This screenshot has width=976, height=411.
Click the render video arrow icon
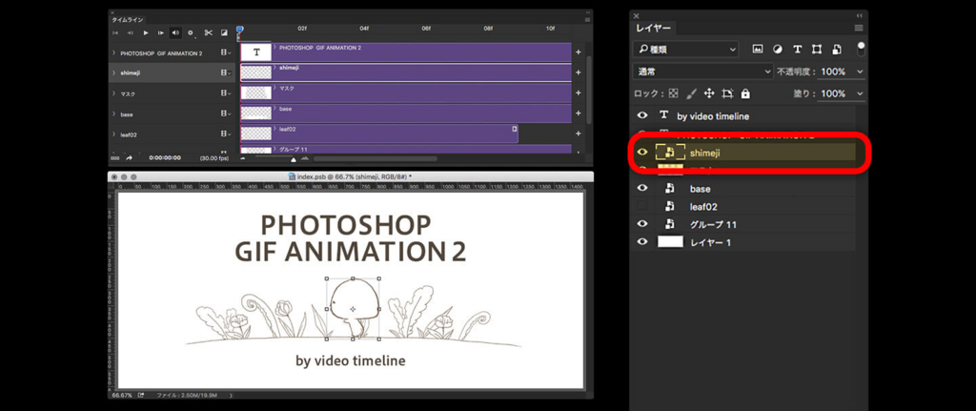[x=130, y=159]
